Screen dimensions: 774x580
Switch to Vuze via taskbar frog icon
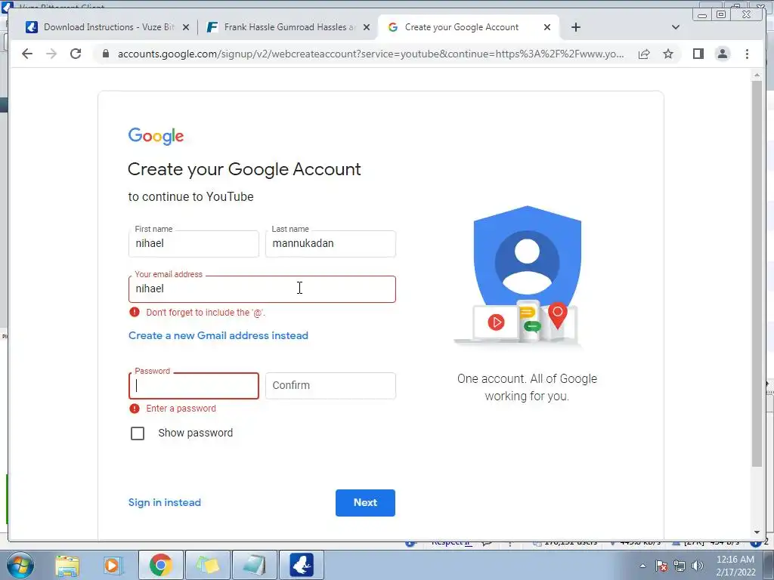point(302,565)
